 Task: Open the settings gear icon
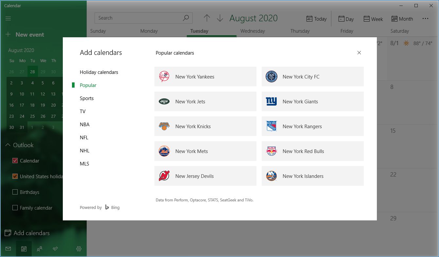79,249
